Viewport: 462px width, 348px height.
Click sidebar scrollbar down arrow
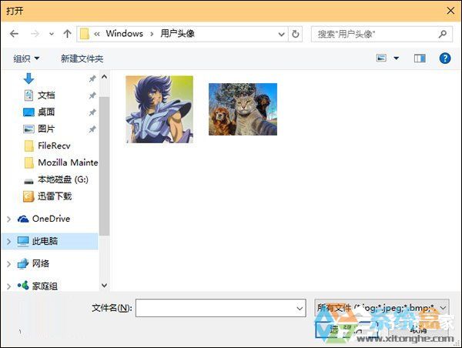tap(104, 285)
